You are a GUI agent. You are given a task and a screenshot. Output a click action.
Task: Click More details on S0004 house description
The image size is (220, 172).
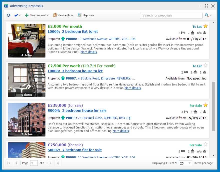pyautogui.click(x=121, y=131)
